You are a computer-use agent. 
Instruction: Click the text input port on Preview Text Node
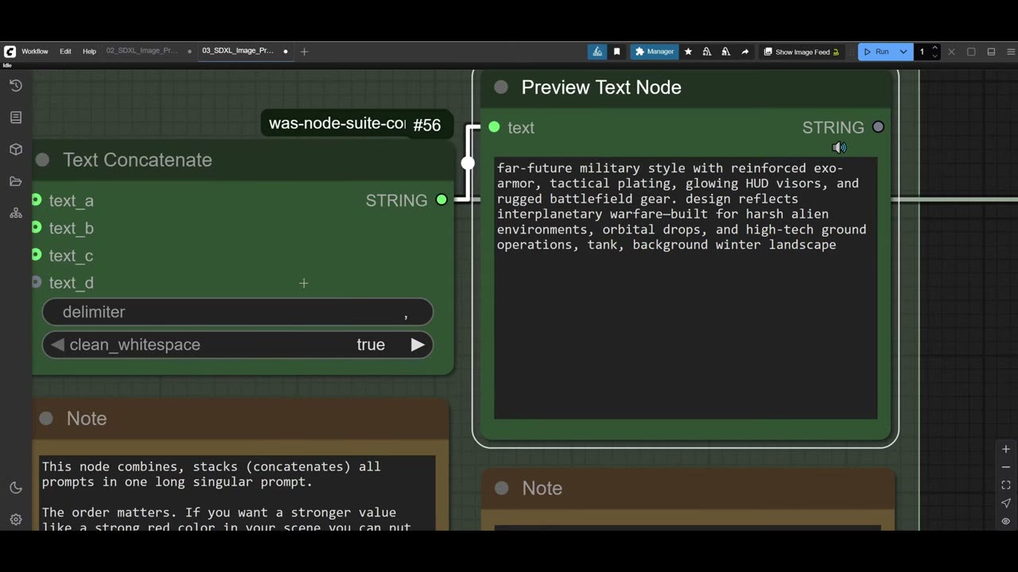tap(495, 127)
